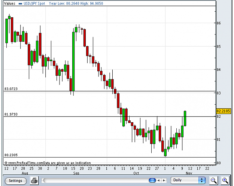
Task: Click the Oct month axis label
Action: coord(136,173)
